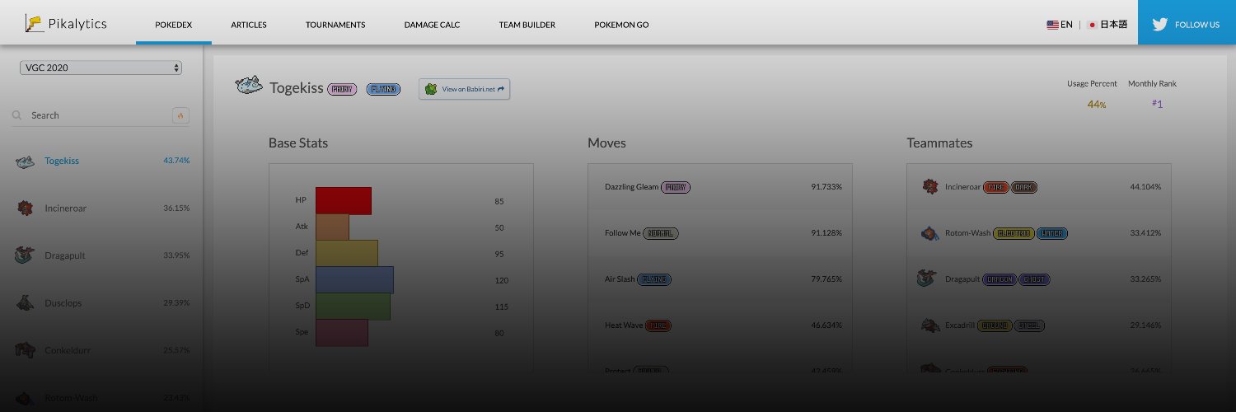Select Dusclops in the sidebar list

pos(101,303)
